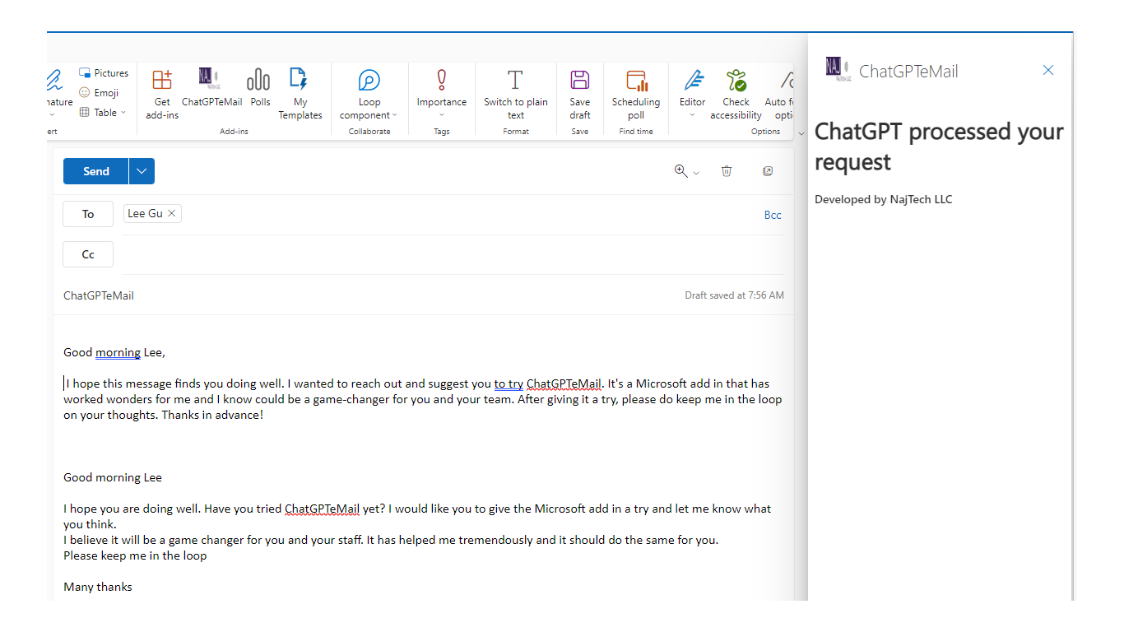This screenshot has height=632, width=1124.
Task: Run Check accessibility
Action: pos(736,95)
